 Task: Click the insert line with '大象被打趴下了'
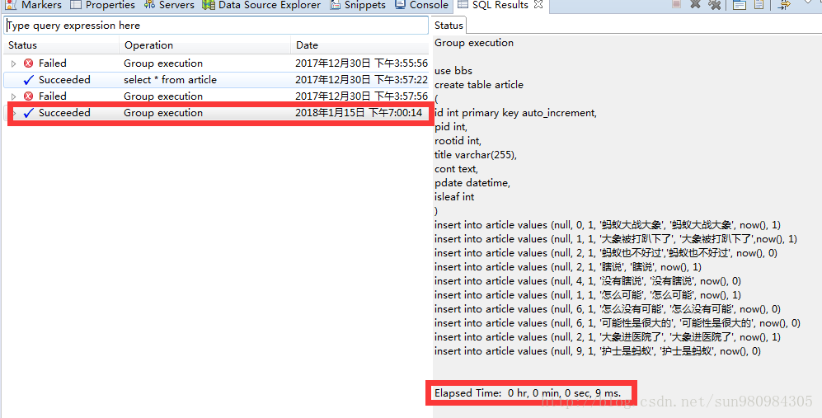[x=616, y=239]
